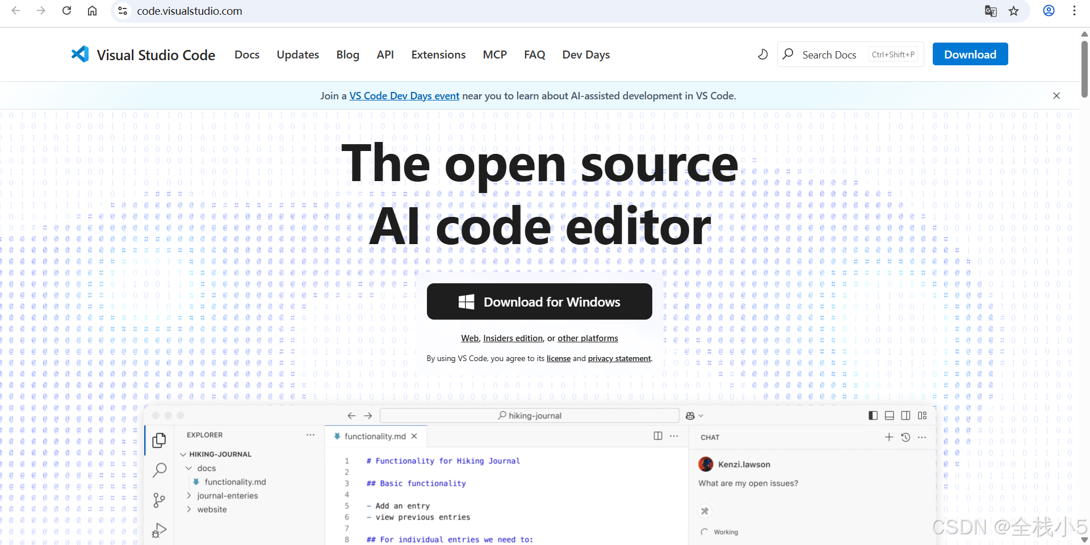Click the translate page icon

(991, 11)
